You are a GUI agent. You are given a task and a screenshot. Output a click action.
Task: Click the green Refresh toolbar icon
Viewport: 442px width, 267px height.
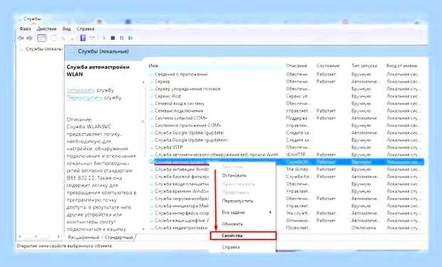pyautogui.click(x=63, y=38)
